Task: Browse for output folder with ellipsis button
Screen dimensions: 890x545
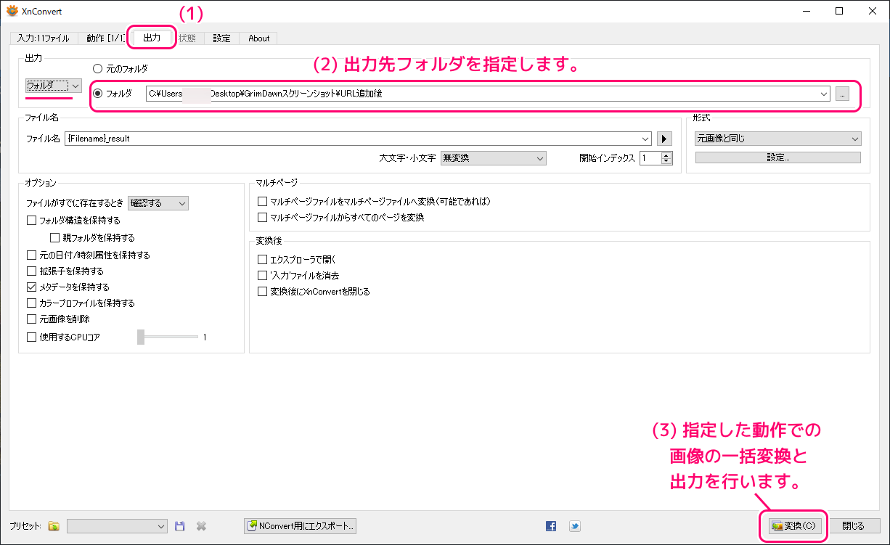Action: click(x=841, y=94)
